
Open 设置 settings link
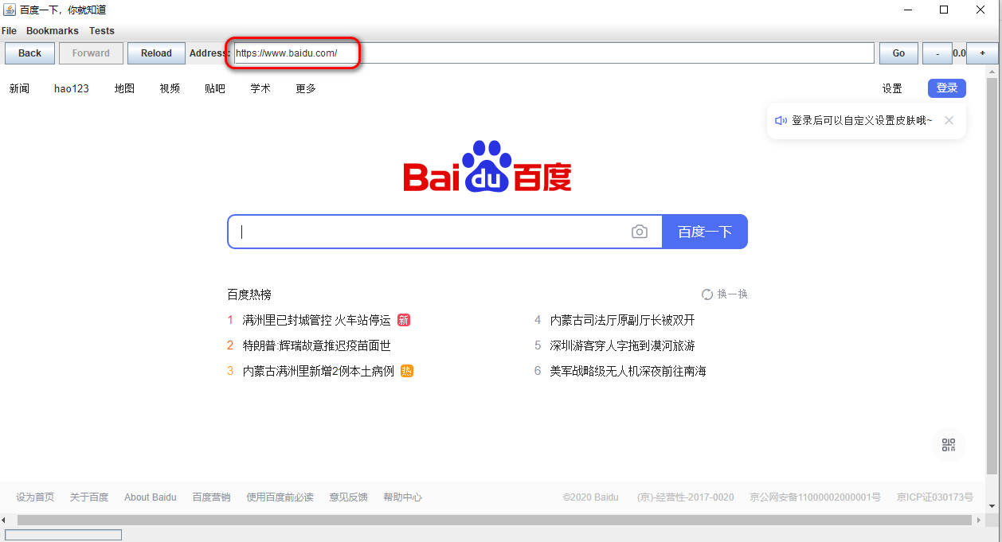pyautogui.click(x=892, y=88)
